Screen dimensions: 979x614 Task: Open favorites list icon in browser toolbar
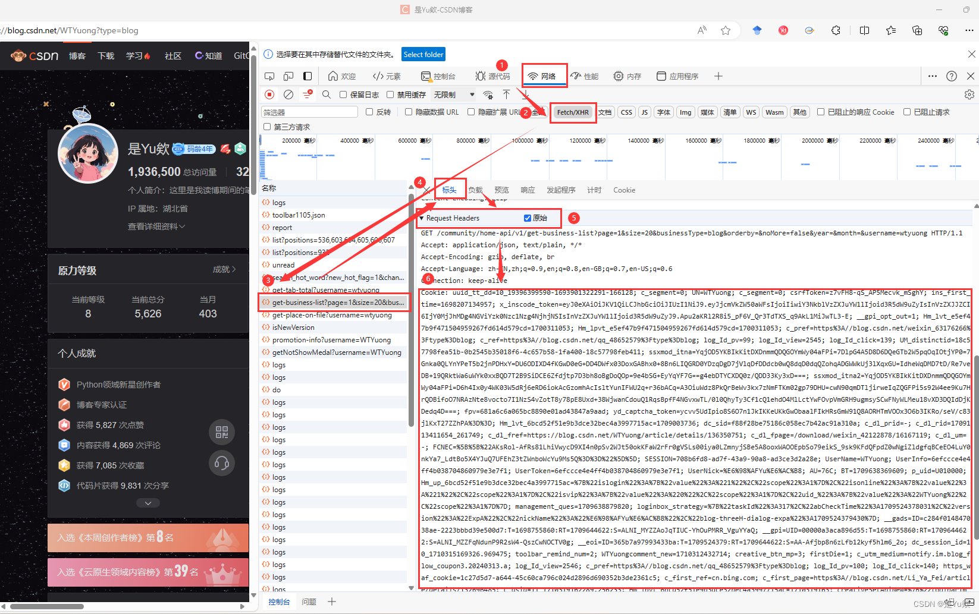(891, 30)
